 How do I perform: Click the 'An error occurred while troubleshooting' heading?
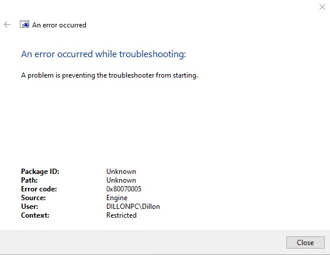[103, 54]
